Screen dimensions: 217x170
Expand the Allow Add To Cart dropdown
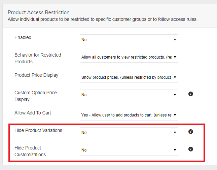129,115
